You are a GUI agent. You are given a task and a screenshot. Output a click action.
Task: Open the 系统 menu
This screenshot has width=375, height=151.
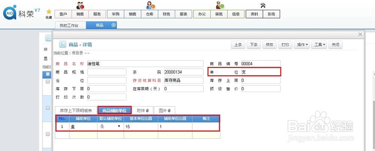pos(271,14)
